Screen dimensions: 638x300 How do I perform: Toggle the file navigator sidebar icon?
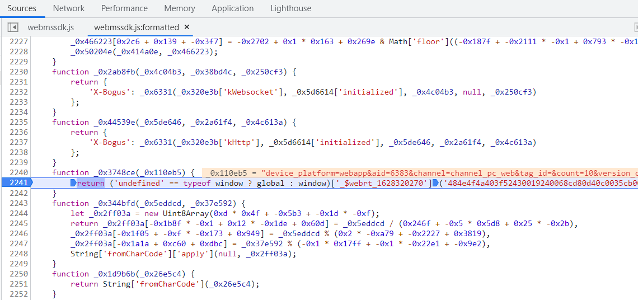click(x=13, y=27)
